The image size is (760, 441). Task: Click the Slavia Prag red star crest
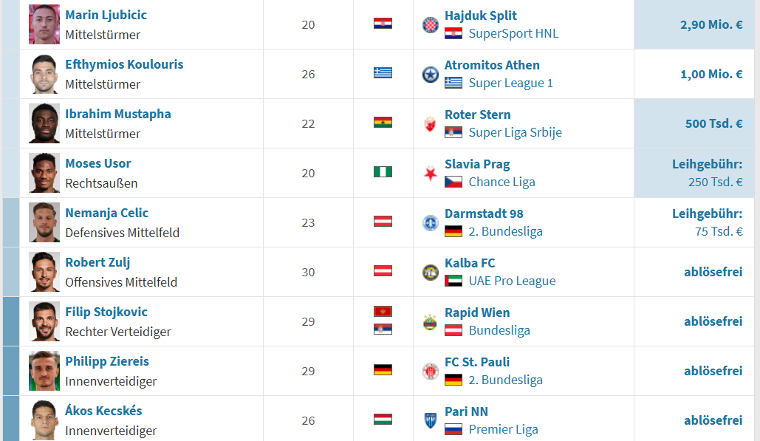(430, 173)
